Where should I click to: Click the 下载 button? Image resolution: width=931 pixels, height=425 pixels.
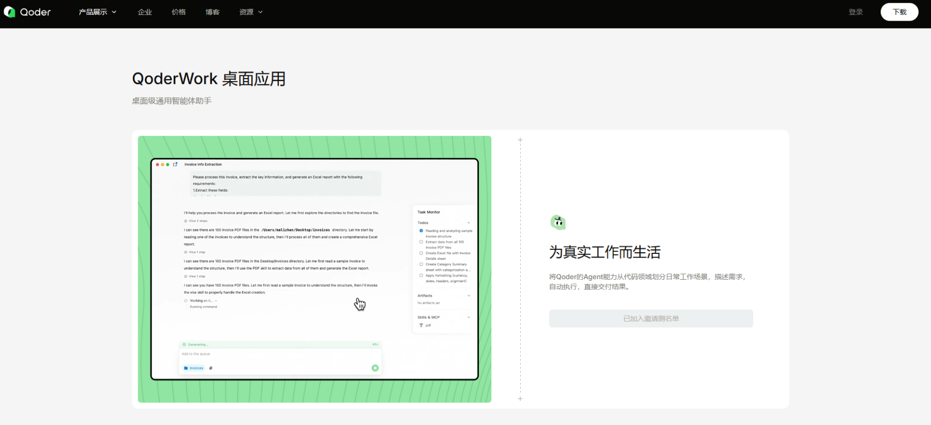point(899,12)
